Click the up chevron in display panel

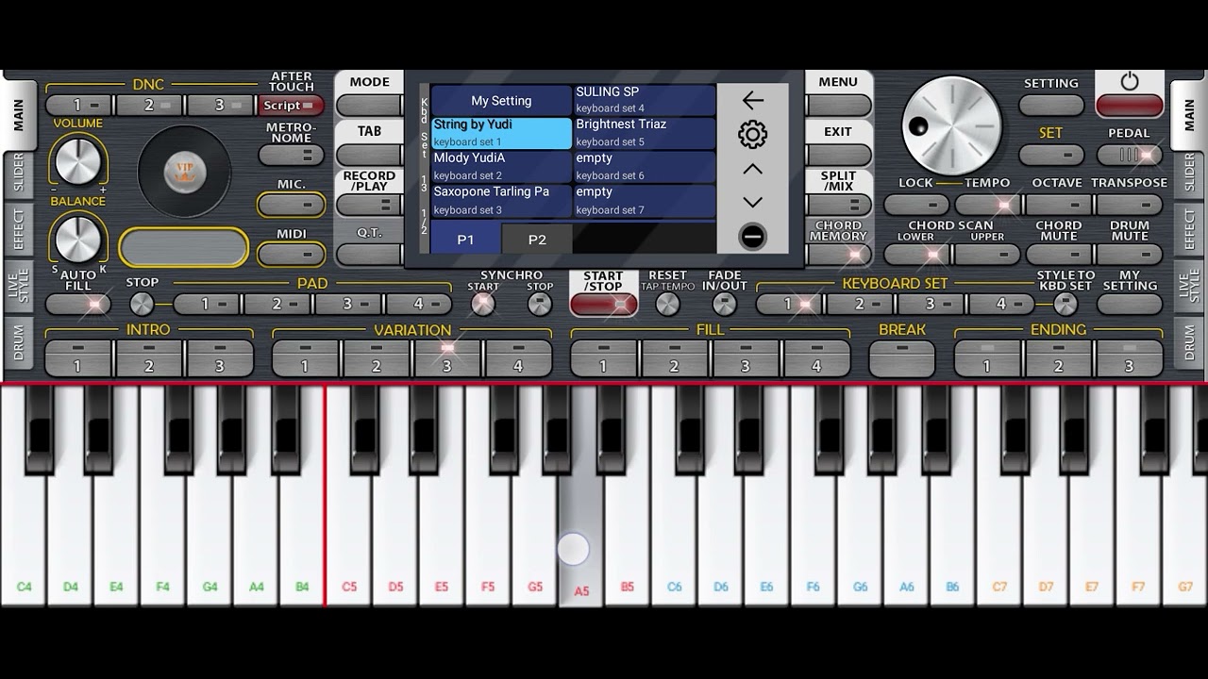[x=752, y=170]
